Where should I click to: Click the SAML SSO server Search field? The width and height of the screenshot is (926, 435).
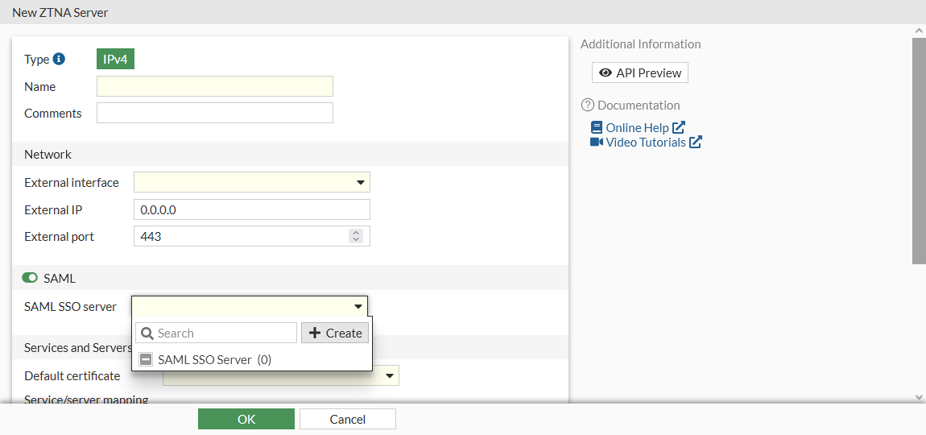point(216,333)
